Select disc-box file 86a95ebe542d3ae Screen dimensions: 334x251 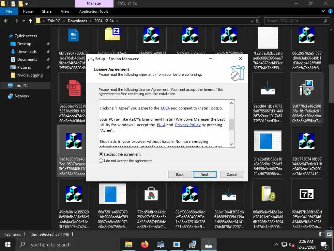pyautogui.click(x=268, y=194)
